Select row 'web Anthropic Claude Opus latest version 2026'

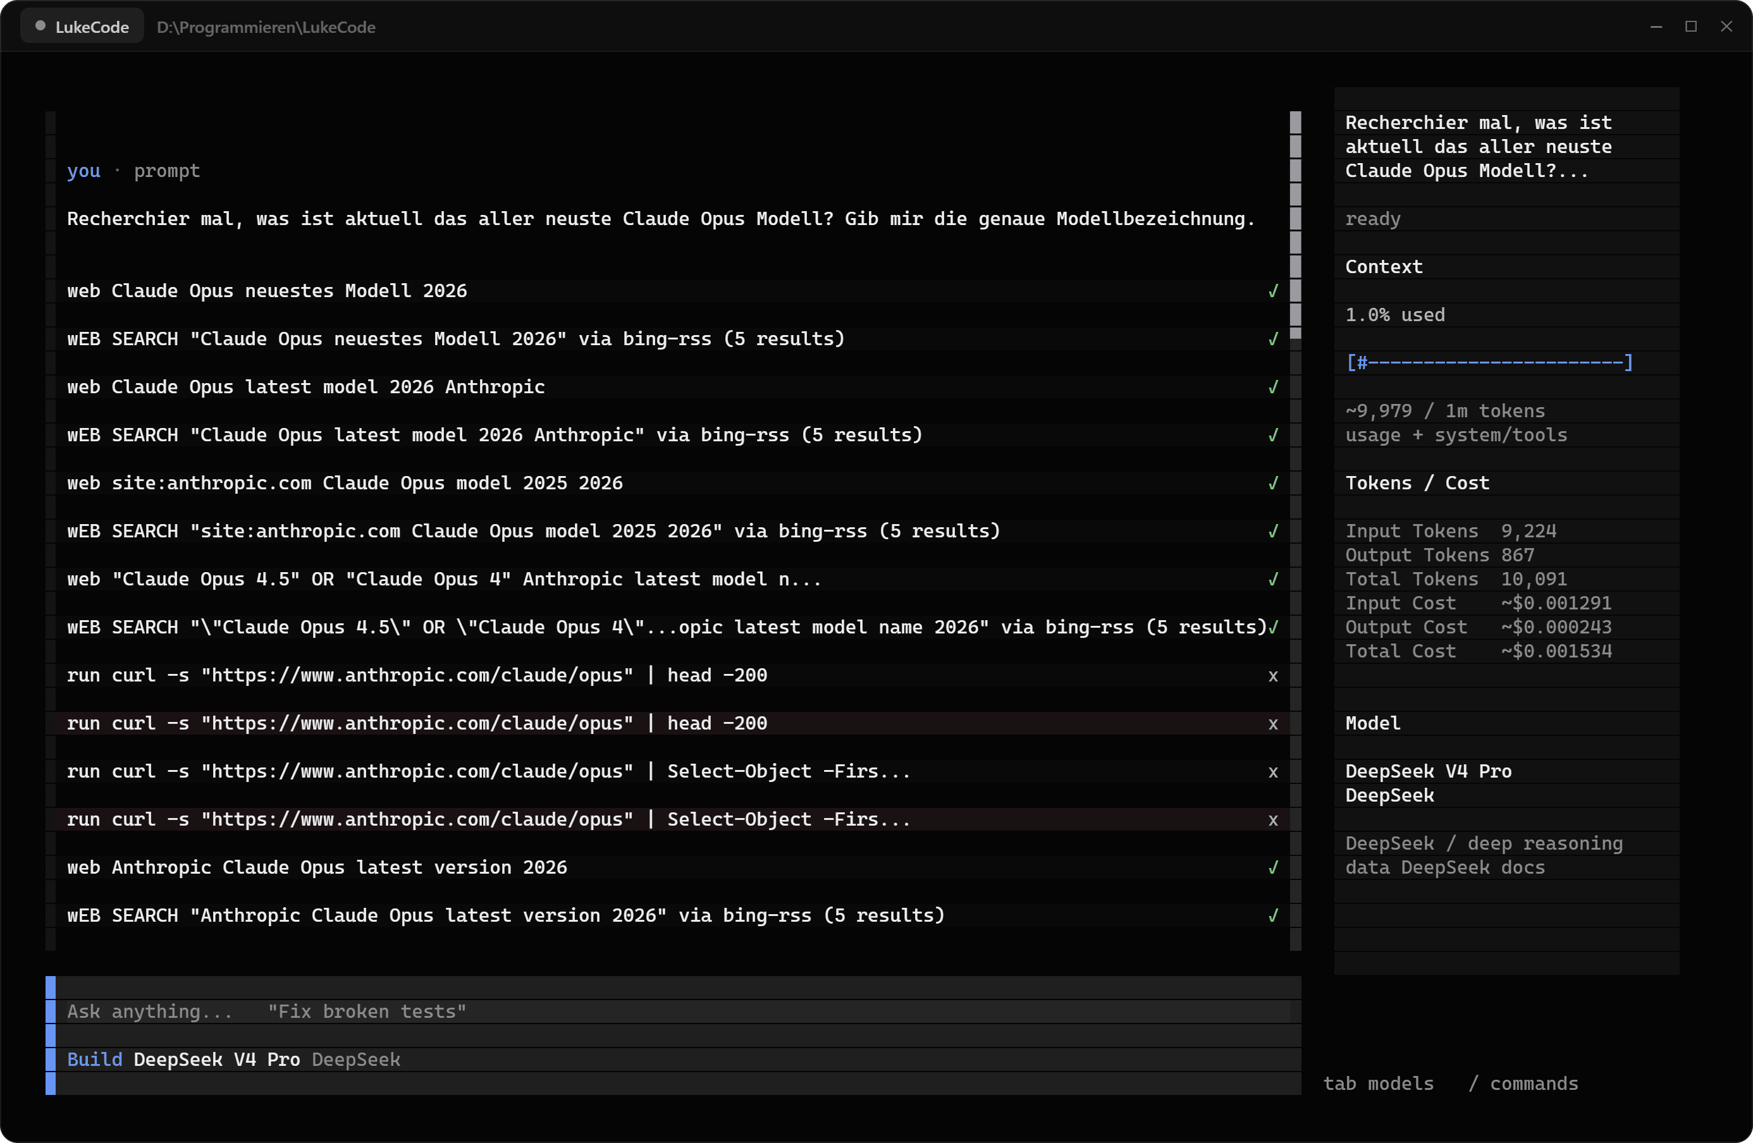pos(672,867)
